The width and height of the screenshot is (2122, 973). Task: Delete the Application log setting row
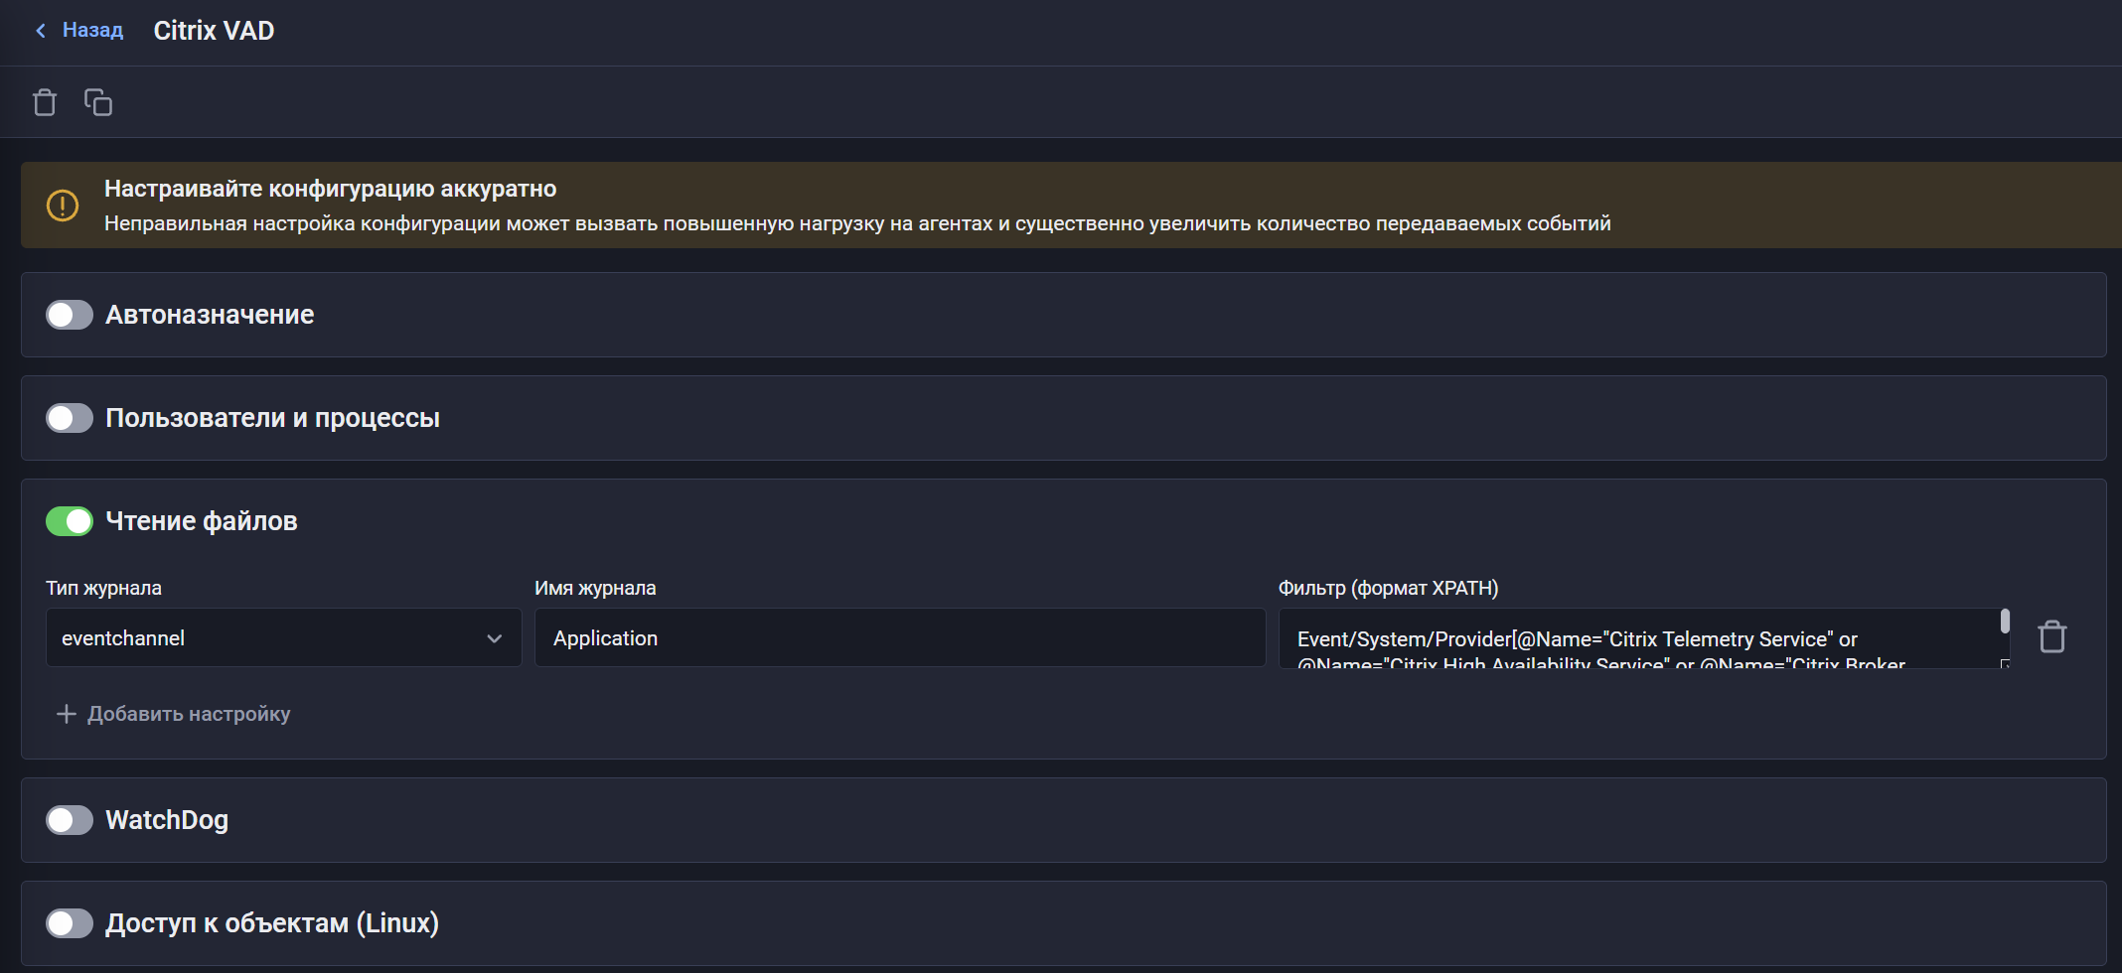tap(2052, 636)
